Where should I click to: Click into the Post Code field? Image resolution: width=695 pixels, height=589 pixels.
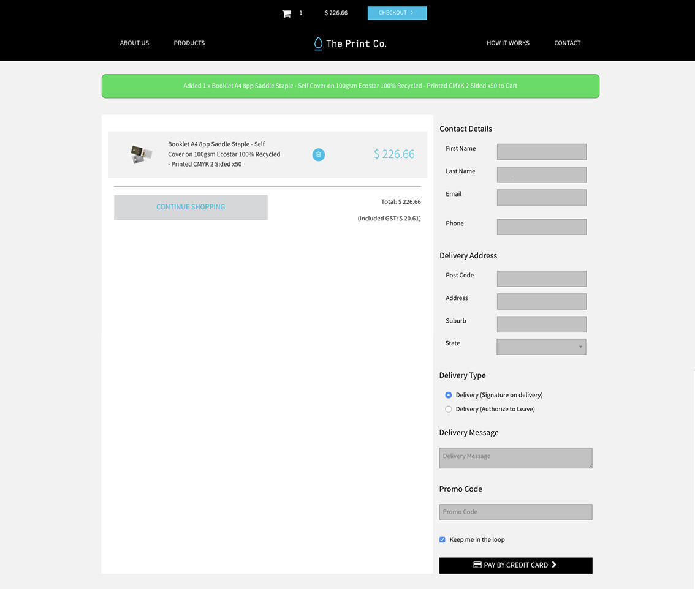541,279
